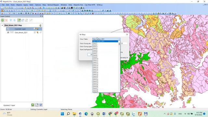Show hidden system tray icons chevron
This screenshot has height=117, width=208.
pos(165,114)
